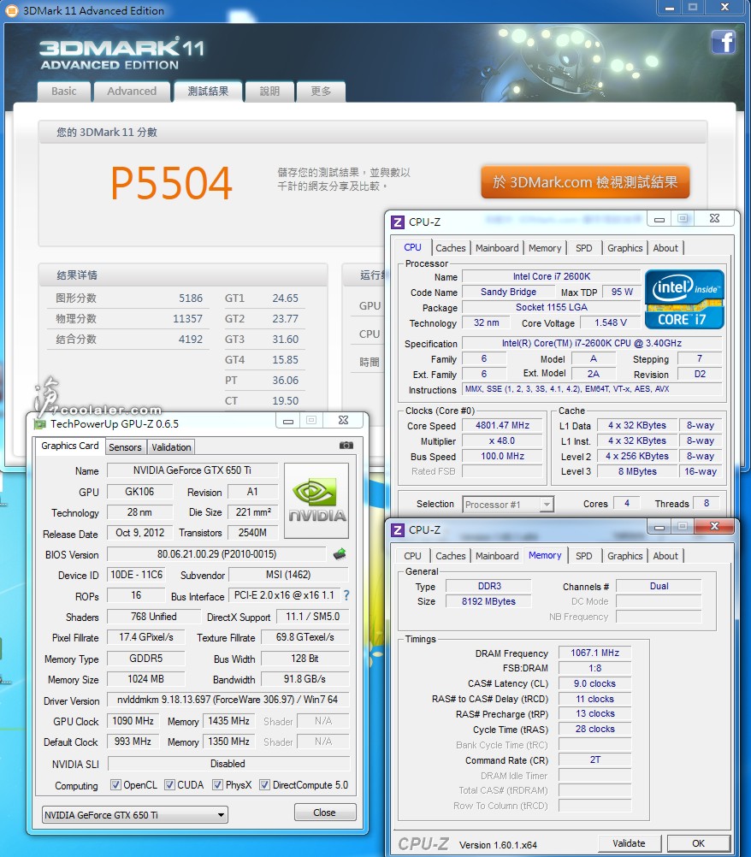Click the 3DMark 11 title bar app icon
Image resolution: width=751 pixels, height=857 pixels.
11,10
